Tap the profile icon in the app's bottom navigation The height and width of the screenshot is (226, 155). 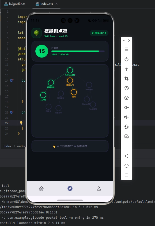click(x=99, y=188)
